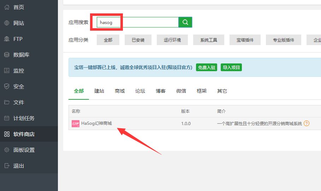Click the grid icon beside 软件商店
Screen dimensions: 321x191
tap(7, 134)
